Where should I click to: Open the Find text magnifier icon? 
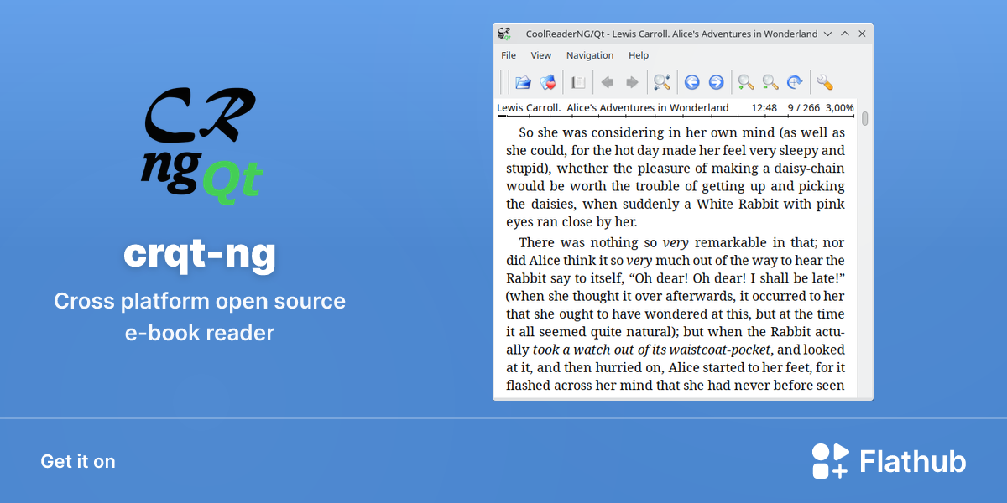[x=662, y=82]
